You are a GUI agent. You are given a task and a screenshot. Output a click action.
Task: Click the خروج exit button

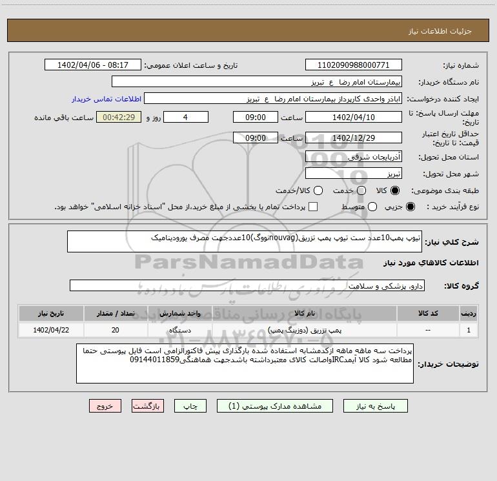(x=105, y=406)
